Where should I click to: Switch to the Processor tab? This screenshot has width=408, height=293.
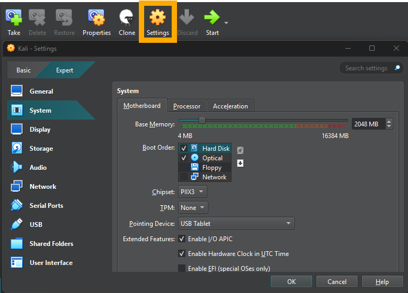pos(187,106)
